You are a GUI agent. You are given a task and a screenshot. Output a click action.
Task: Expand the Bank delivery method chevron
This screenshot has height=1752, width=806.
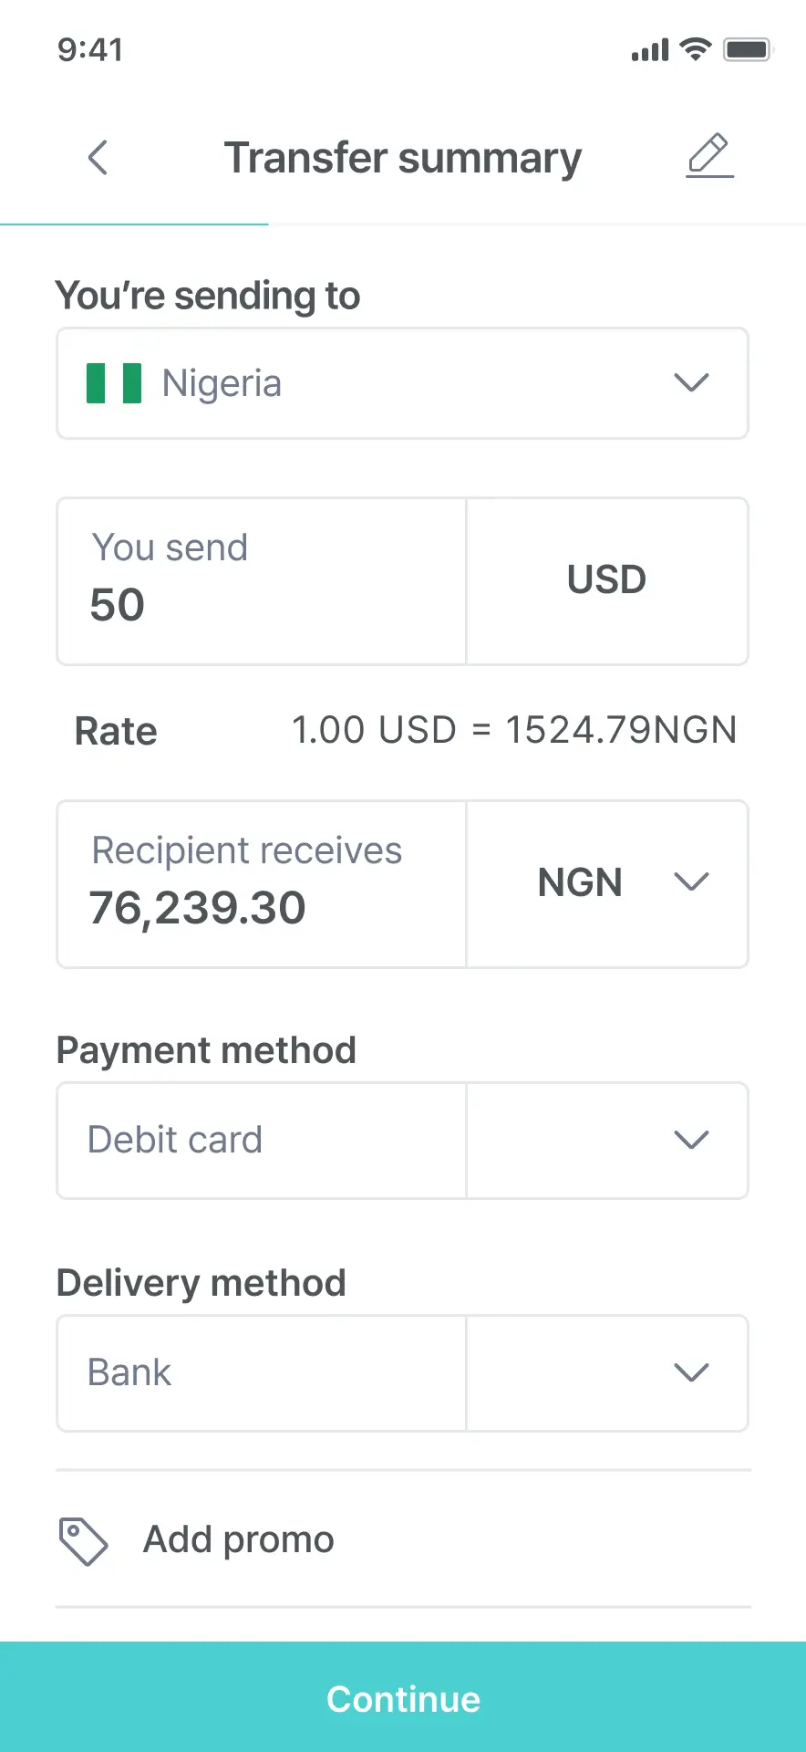[x=691, y=1371]
